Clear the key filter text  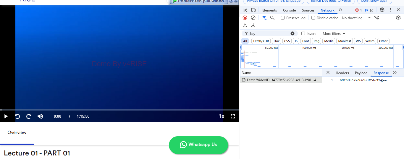pyautogui.click(x=293, y=33)
